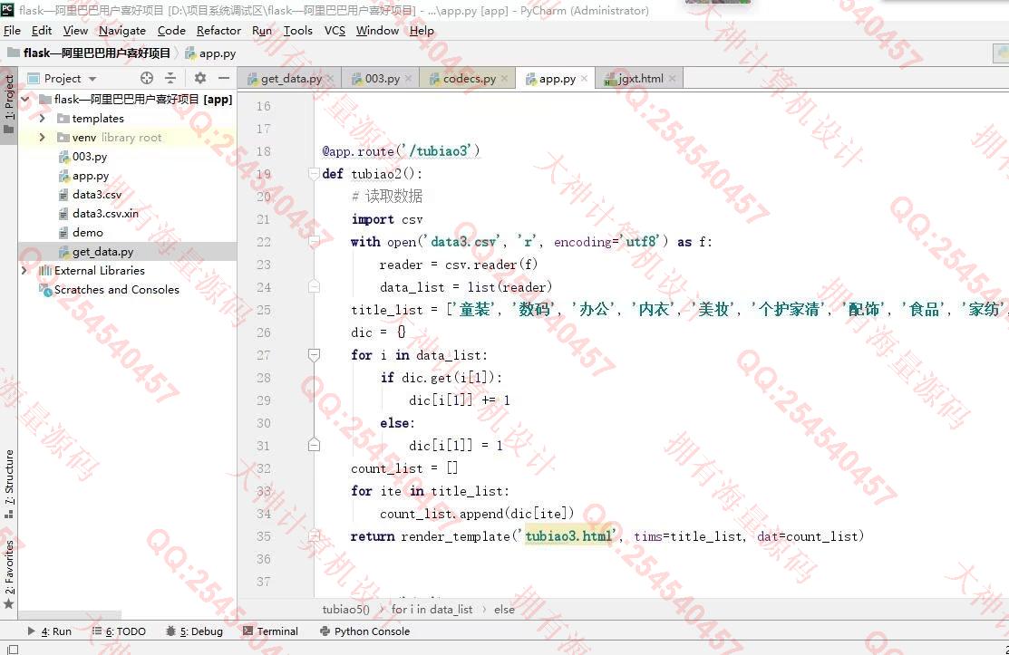Open the File menu
1009x655 pixels.
click(x=12, y=30)
